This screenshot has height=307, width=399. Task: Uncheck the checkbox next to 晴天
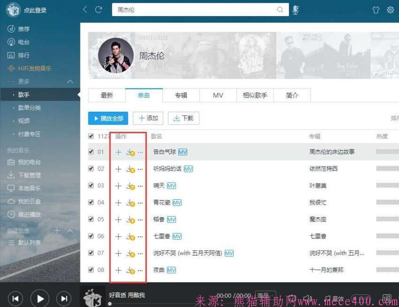click(90, 185)
